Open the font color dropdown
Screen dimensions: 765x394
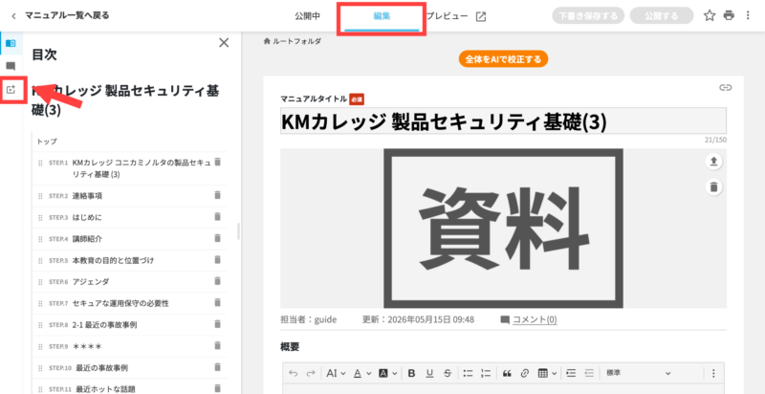click(x=362, y=374)
